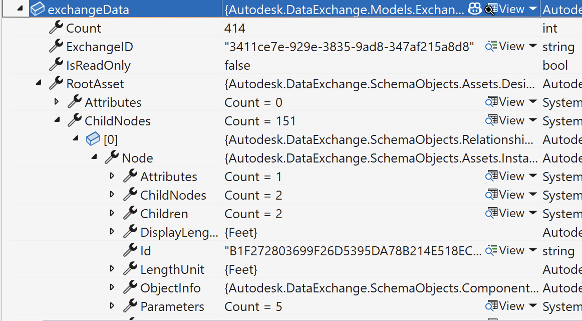The height and width of the screenshot is (321, 582).
Task: Click the wrench icon beside RootAsset
Action: [x=56, y=83]
